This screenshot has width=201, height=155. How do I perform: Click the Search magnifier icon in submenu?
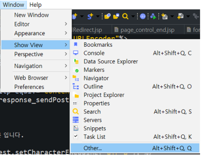76,111
